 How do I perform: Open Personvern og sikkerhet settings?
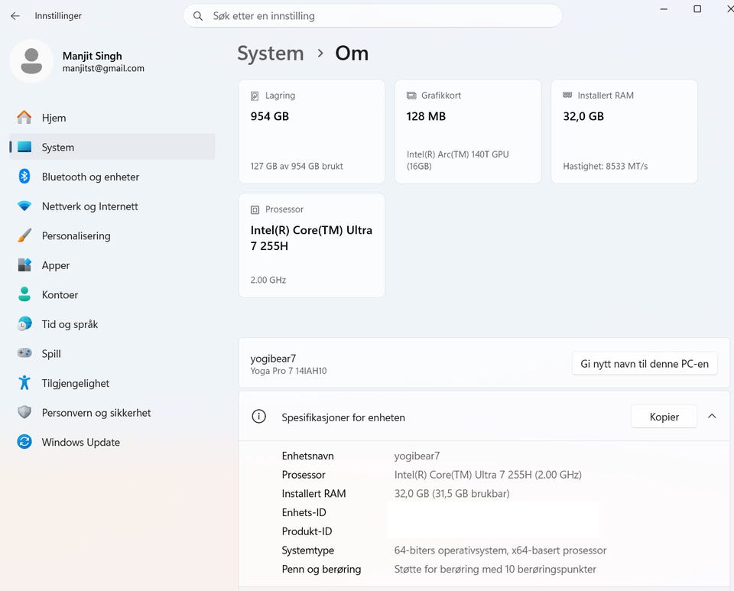click(112, 412)
